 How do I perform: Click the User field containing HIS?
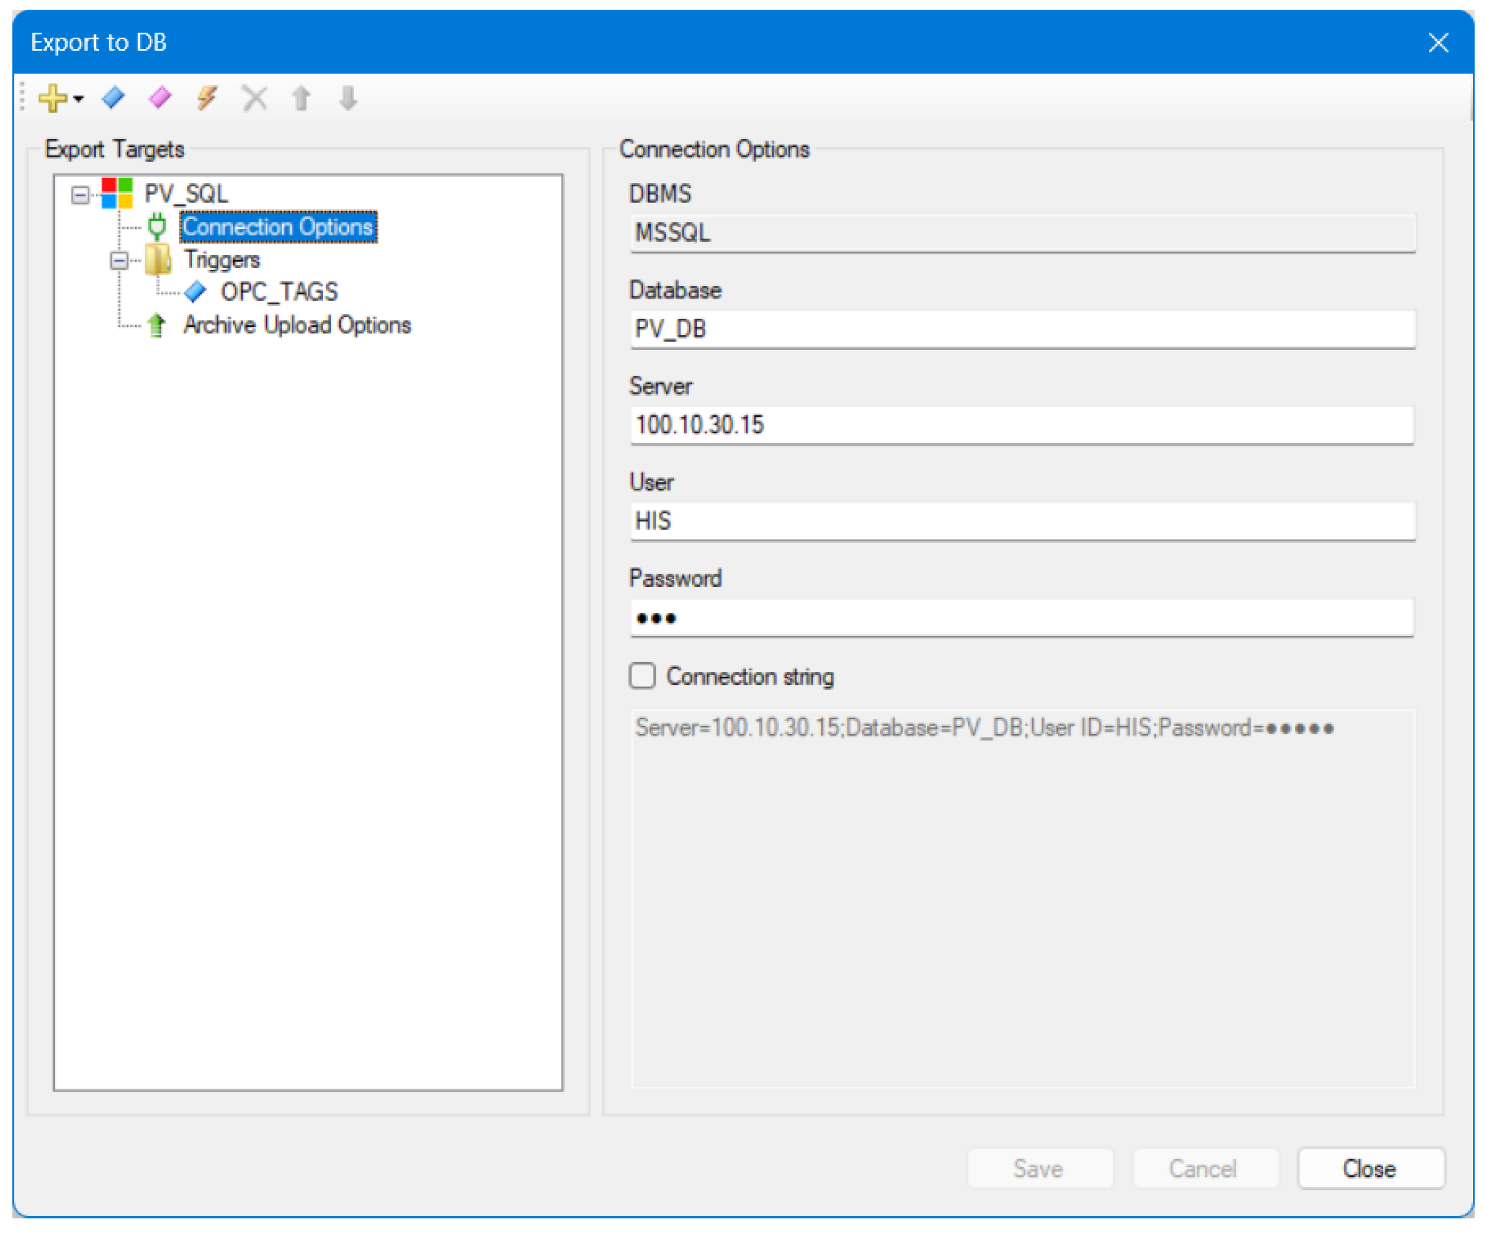click(1022, 522)
